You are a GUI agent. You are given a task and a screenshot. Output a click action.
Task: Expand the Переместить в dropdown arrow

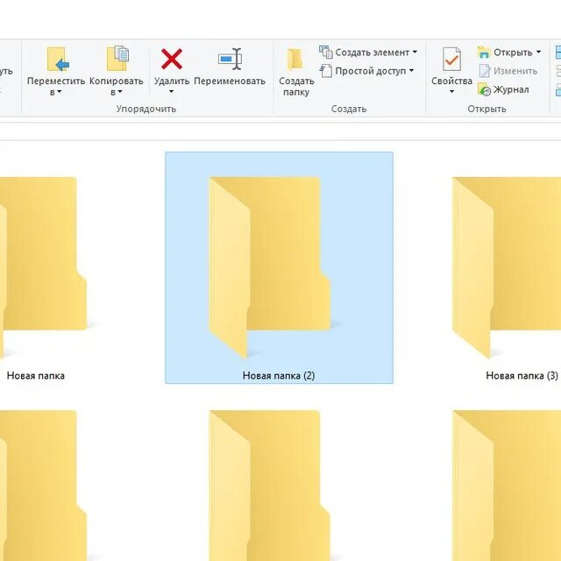coord(60,92)
